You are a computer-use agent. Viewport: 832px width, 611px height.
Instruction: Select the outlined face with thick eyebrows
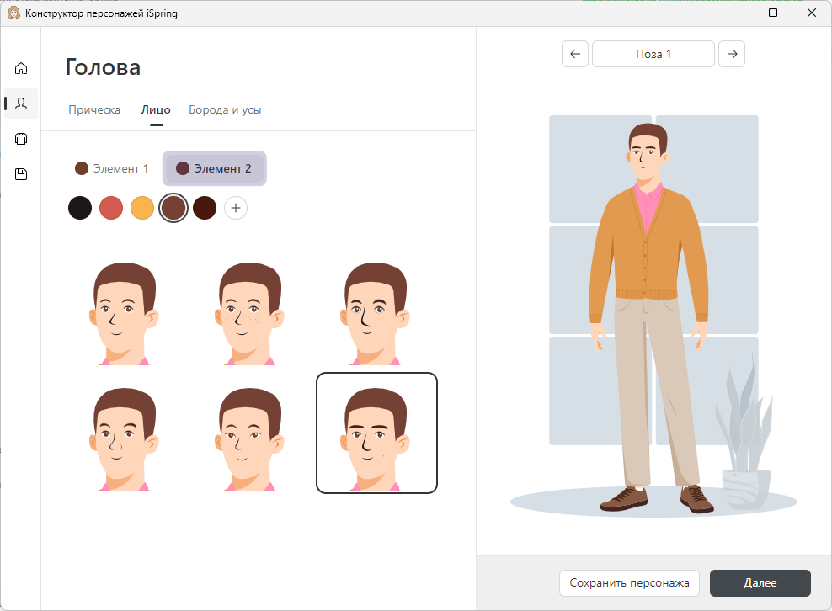376,433
